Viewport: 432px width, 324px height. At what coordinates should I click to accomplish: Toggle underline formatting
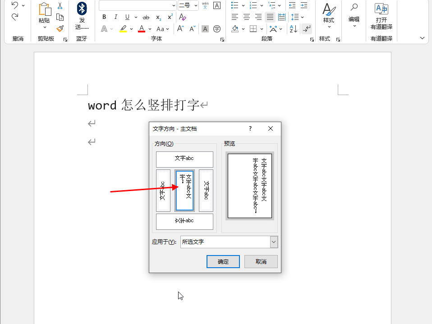click(x=127, y=17)
